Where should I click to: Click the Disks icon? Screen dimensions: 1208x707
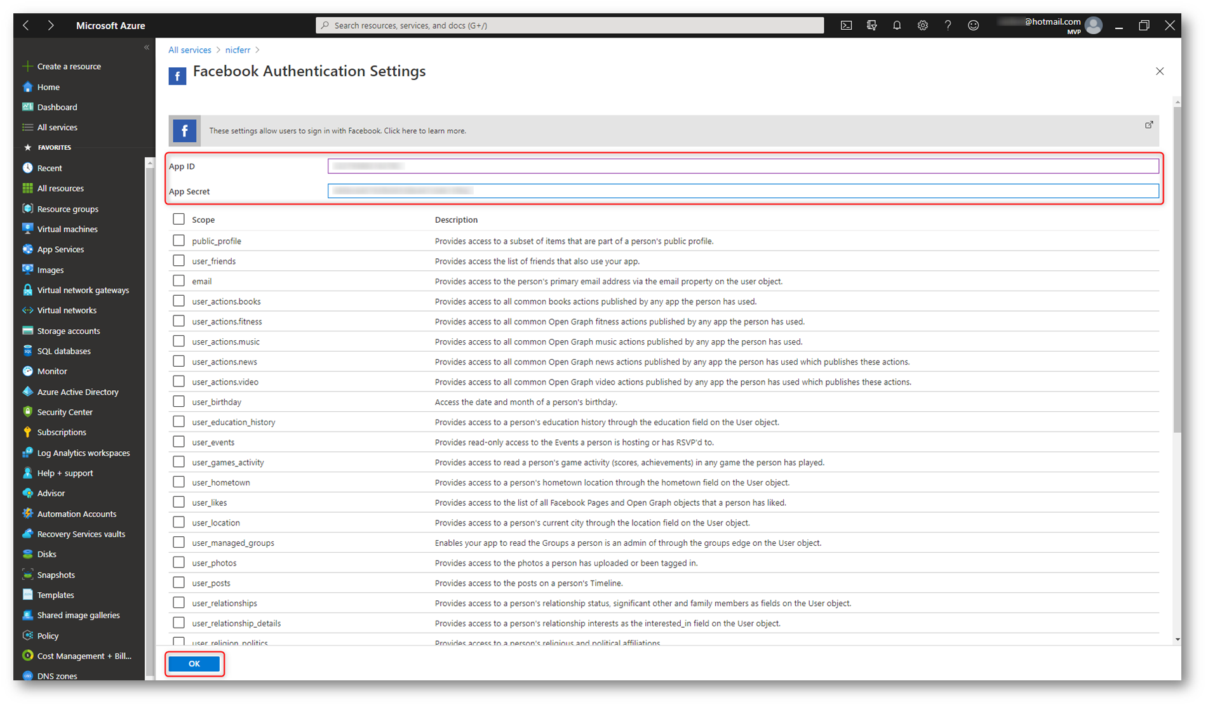tap(27, 554)
